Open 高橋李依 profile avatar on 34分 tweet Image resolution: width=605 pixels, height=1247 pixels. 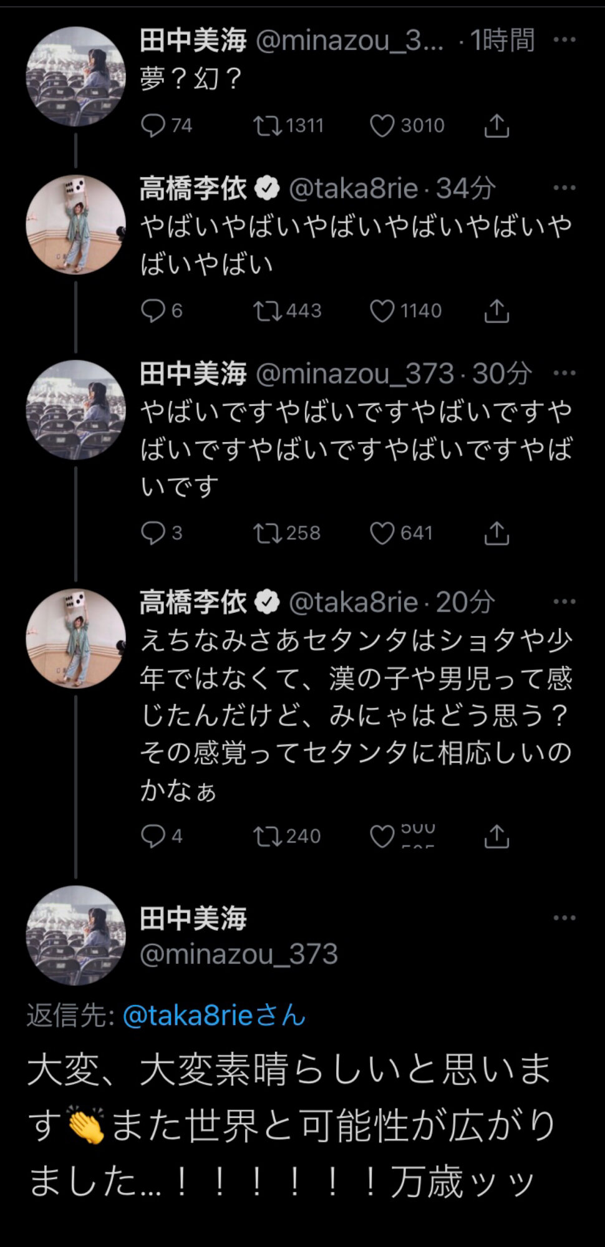point(75,225)
